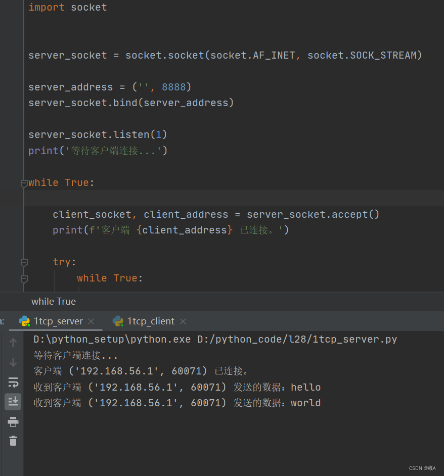Click the print f-string 已连接 line

tap(170, 230)
